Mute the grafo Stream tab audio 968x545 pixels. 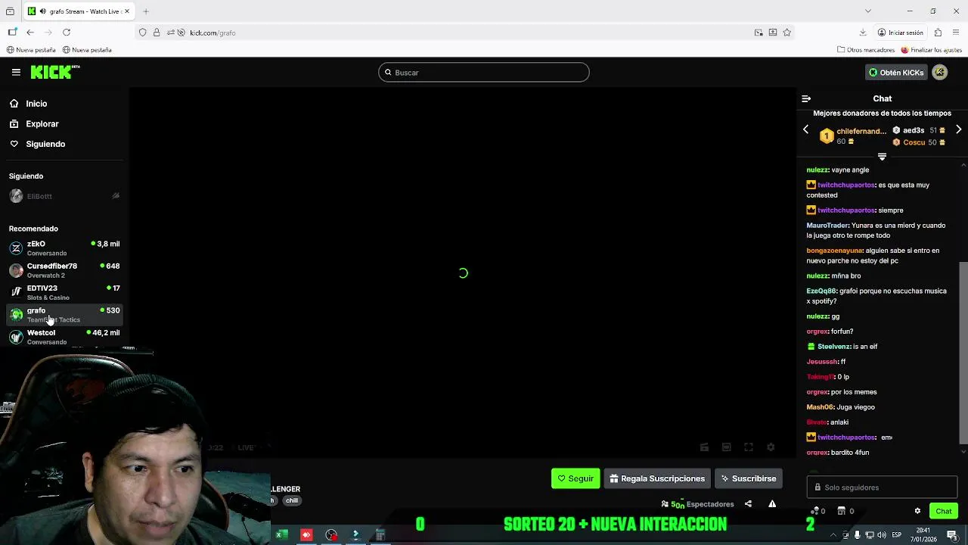click(x=42, y=11)
